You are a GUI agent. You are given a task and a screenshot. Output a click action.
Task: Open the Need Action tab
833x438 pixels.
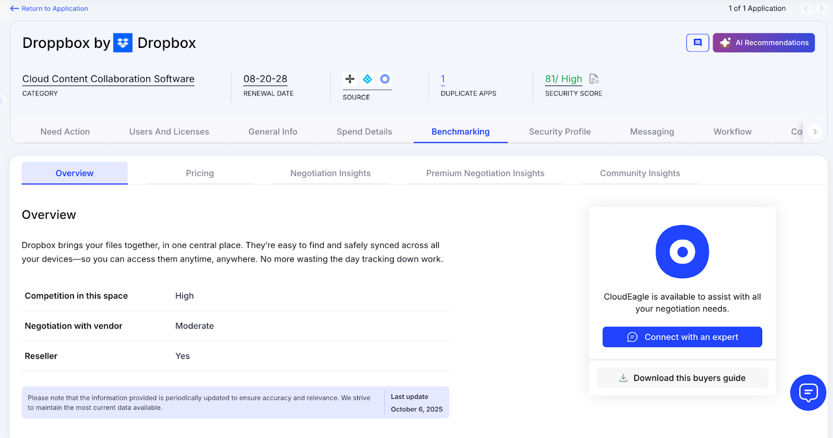[x=65, y=132]
